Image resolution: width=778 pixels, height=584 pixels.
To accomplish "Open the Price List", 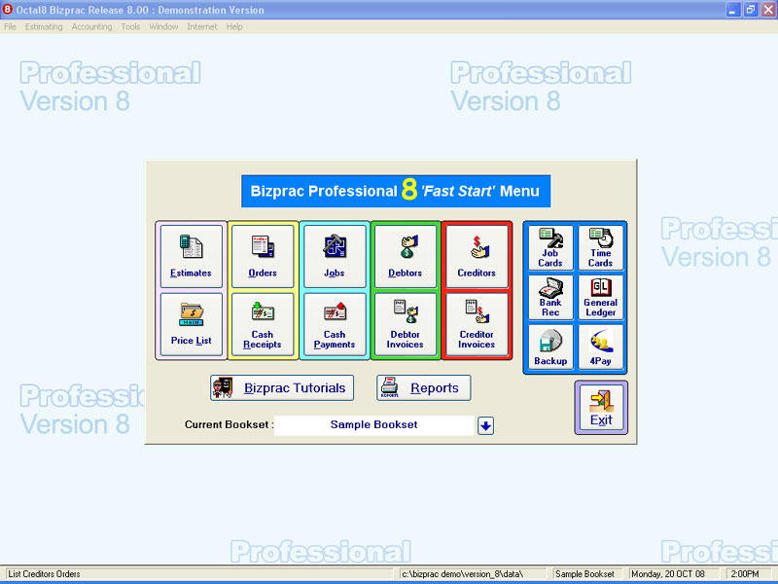I will point(191,324).
